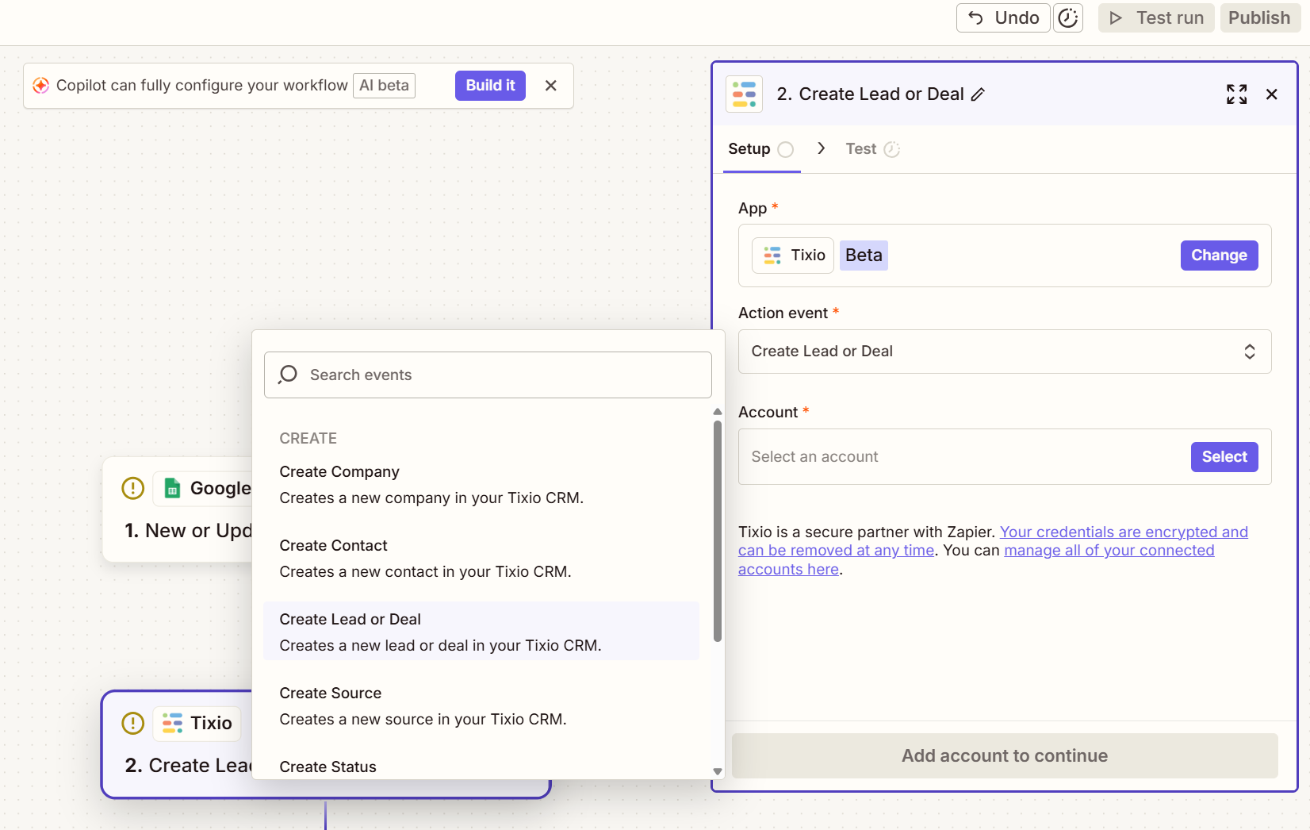Image resolution: width=1310 pixels, height=830 pixels.
Task: Click the Tixio app chip
Action: point(793,256)
